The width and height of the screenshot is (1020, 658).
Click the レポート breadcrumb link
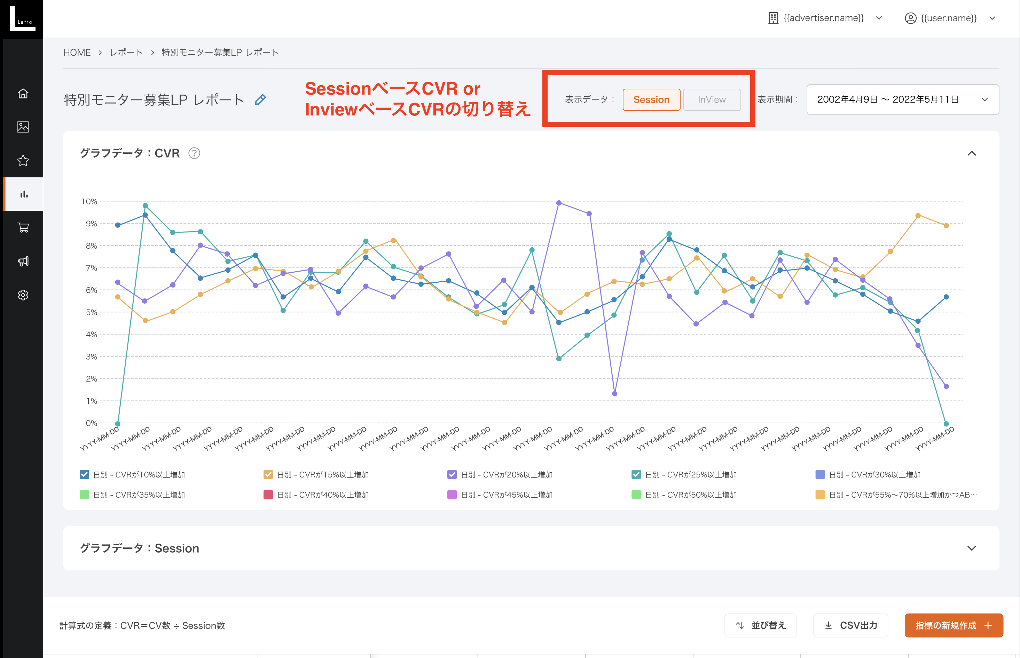tap(126, 53)
